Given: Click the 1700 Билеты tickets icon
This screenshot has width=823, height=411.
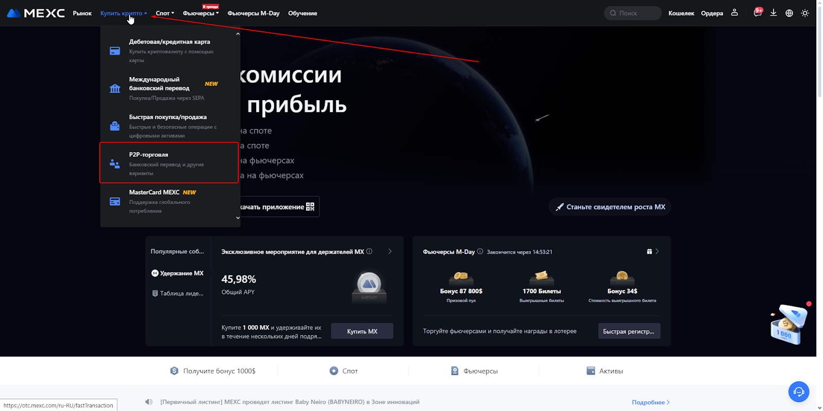Looking at the screenshot, I should pos(542,278).
